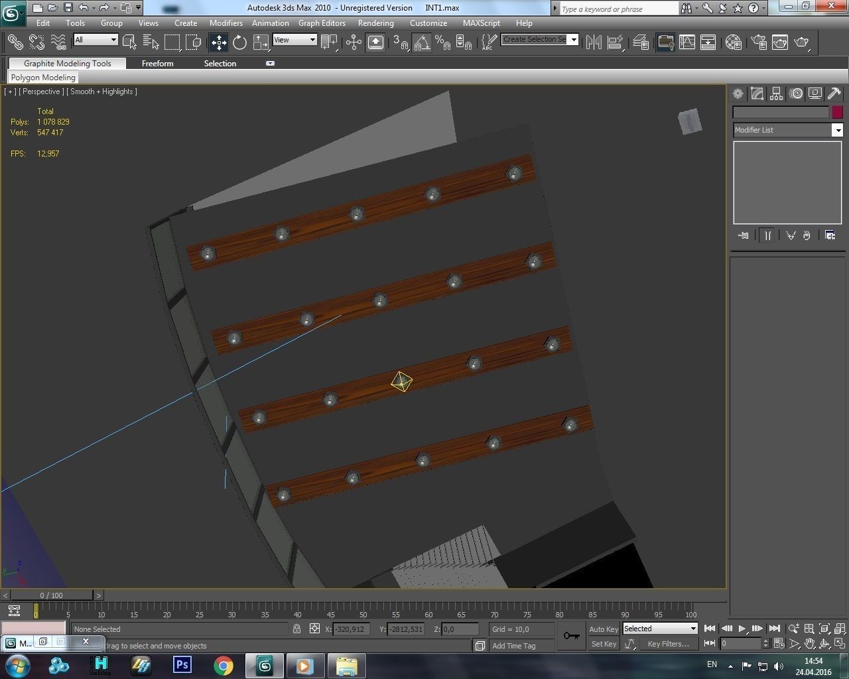Open Curve Editor icon
The image size is (849, 679).
pos(687,42)
